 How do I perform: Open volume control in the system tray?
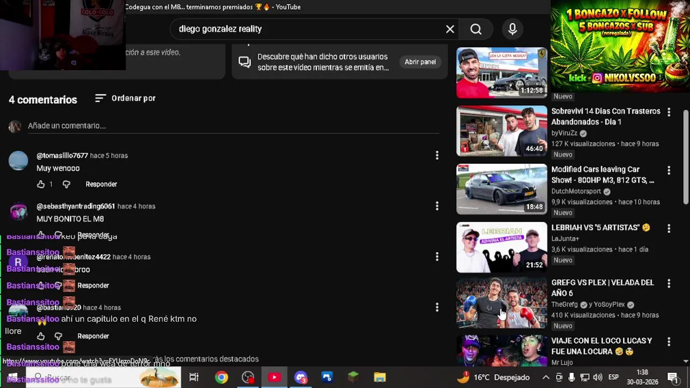[597, 377]
